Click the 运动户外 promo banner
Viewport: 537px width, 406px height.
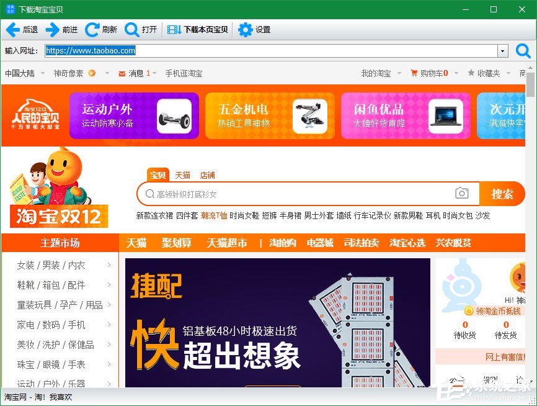pos(134,115)
